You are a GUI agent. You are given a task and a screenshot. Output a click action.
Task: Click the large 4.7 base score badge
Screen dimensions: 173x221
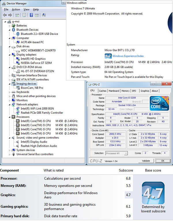pos(153,193)
